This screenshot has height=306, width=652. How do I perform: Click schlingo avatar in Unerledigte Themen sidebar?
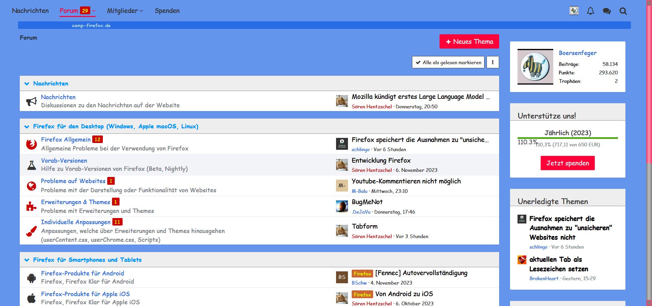coord(522,219)
